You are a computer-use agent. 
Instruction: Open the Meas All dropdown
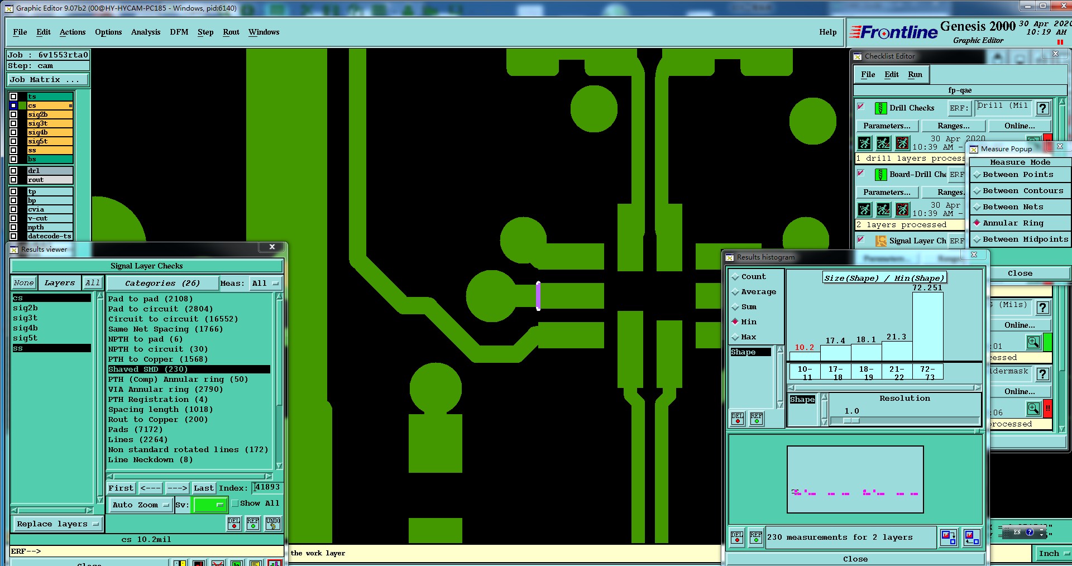pyautogui.click(x=265, y=284)
